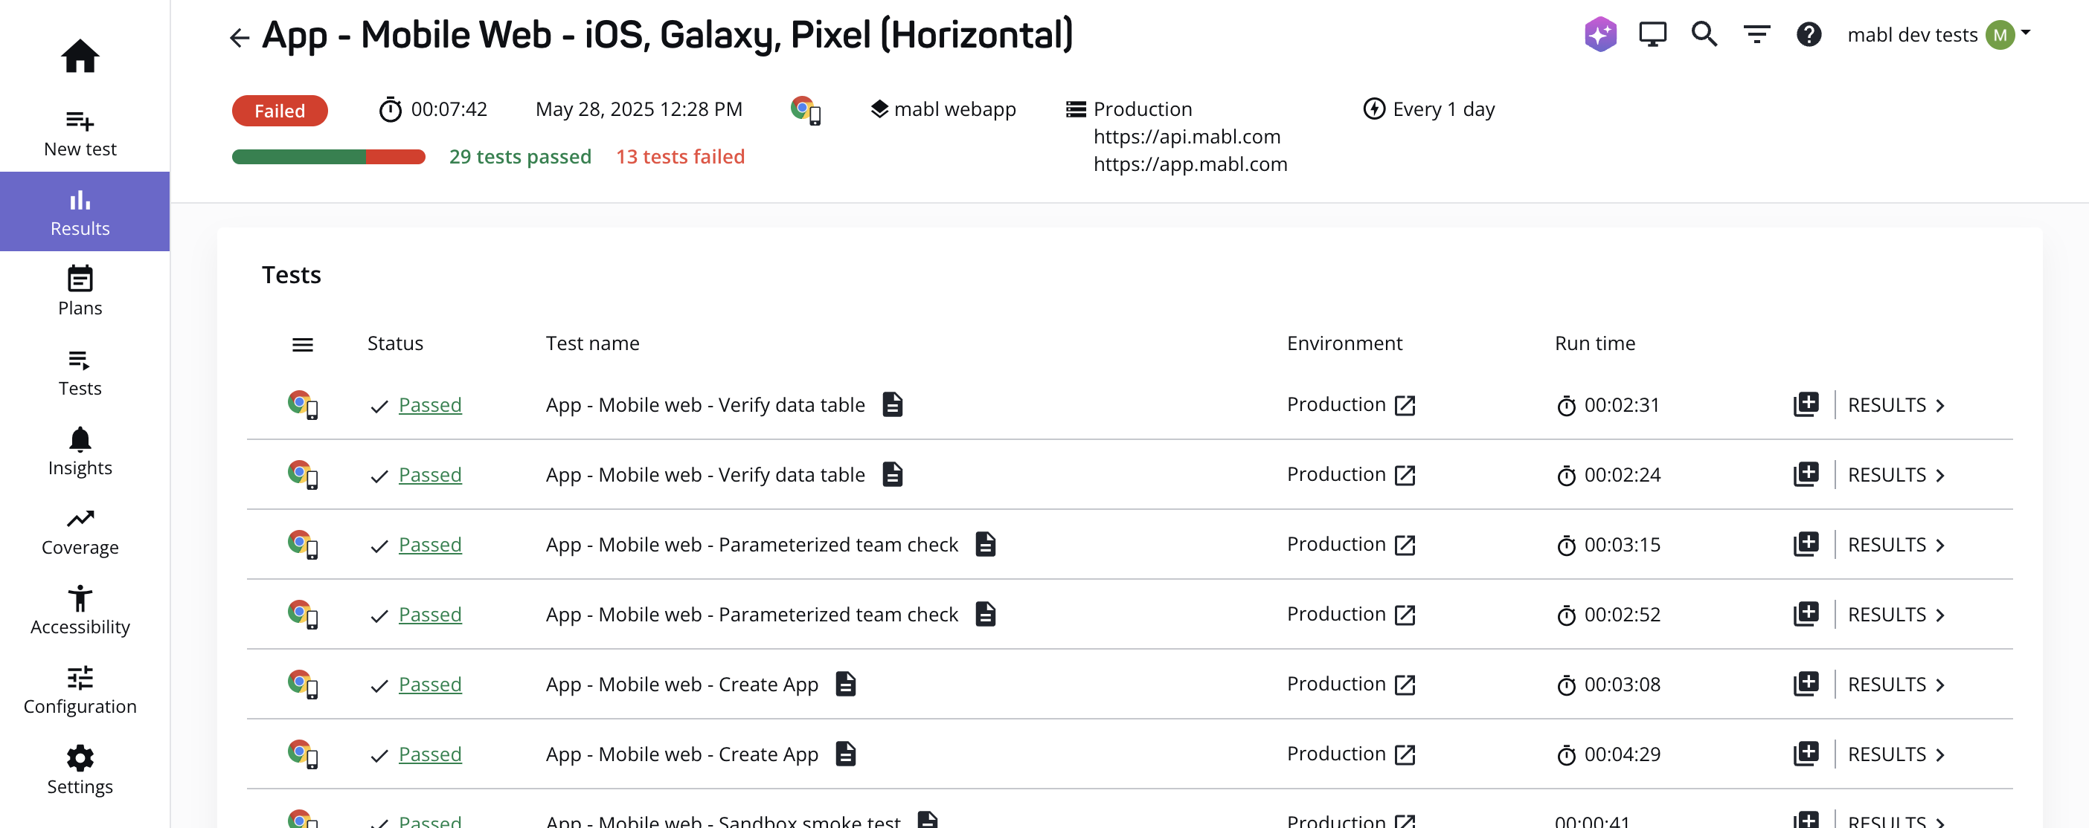Open Passed link for 00:02:52 run
Viewport: 2089px width, 828px height.
click(430, 614)
